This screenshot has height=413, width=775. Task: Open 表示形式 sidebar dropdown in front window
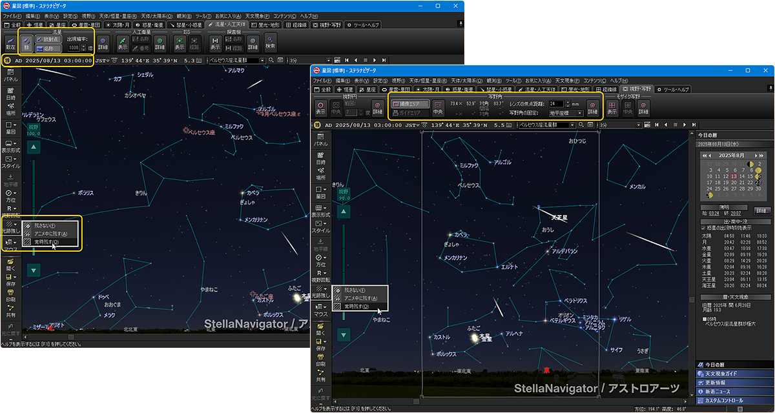coord(320,210)
